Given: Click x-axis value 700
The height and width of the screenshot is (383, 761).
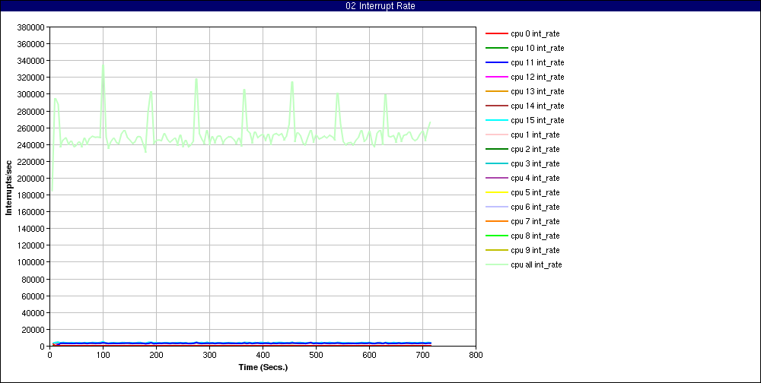Looking at the screenshot, I should [x=422, y=355].
